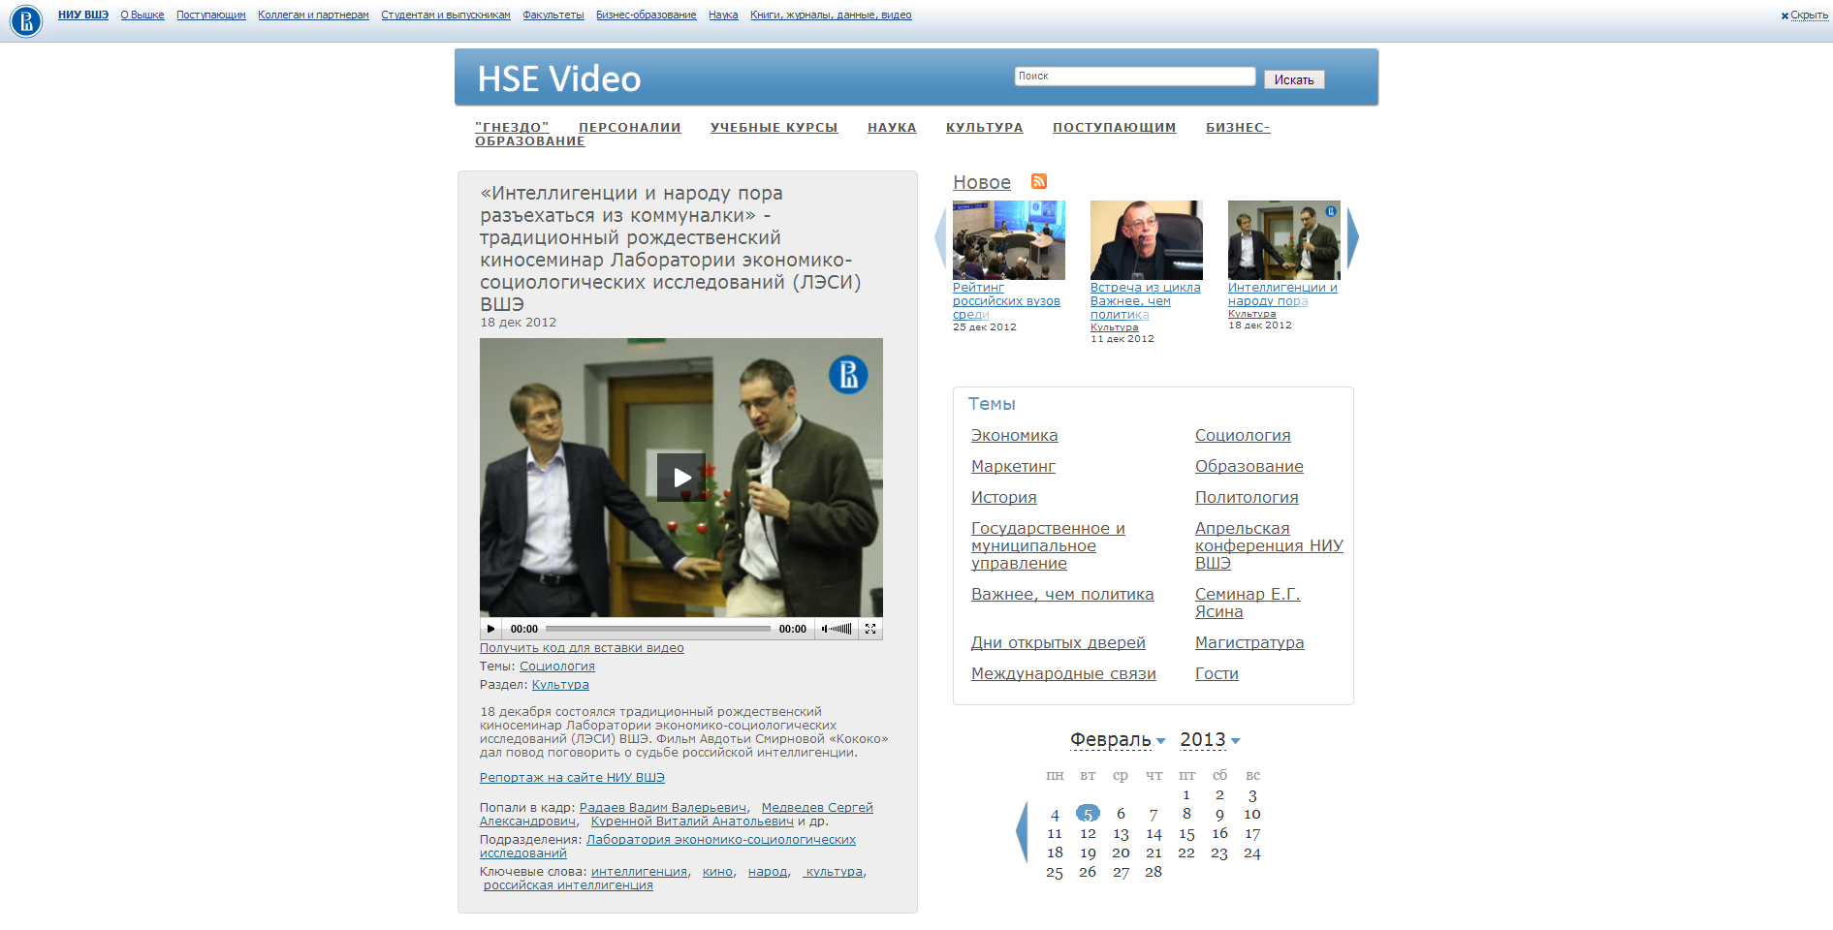The height and width of the screenshot is (930, 1833).
Task: Click the small play button in the player bar
Action: (x=490, y=629)
